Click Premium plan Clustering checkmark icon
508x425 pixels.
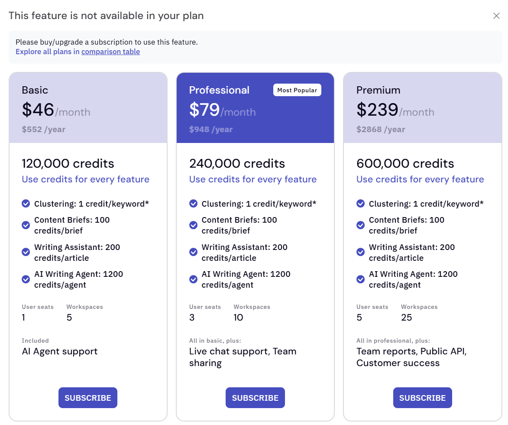coord(360,204)
